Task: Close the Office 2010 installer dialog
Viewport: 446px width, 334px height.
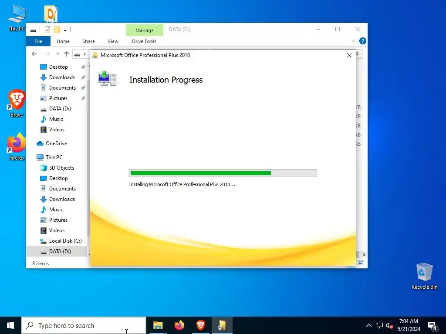Action: (349, 55)
